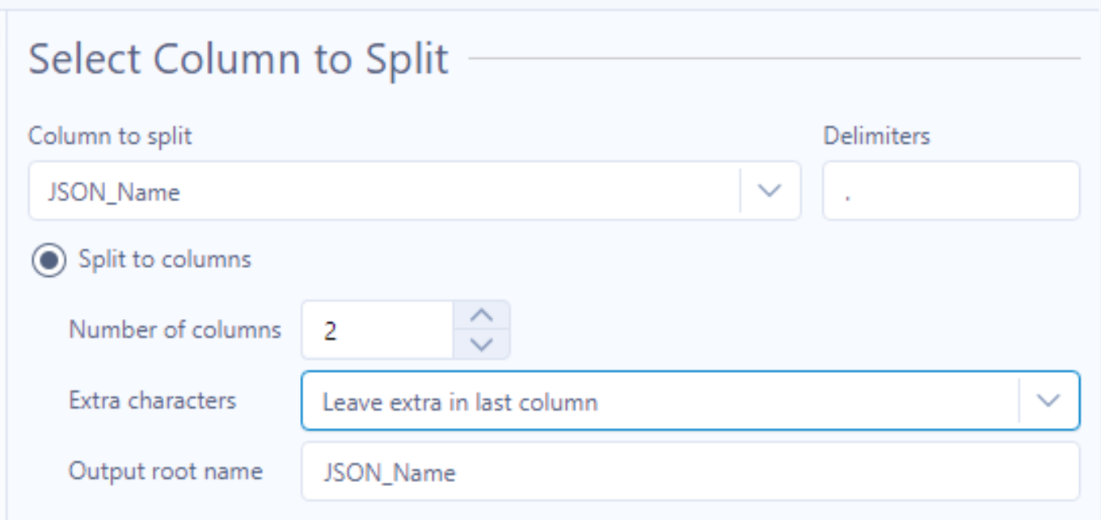Image resolution: width=1101 pixels, height=520 pixels.
Task: Click the Extra characters label
Action: click(152, 400)
